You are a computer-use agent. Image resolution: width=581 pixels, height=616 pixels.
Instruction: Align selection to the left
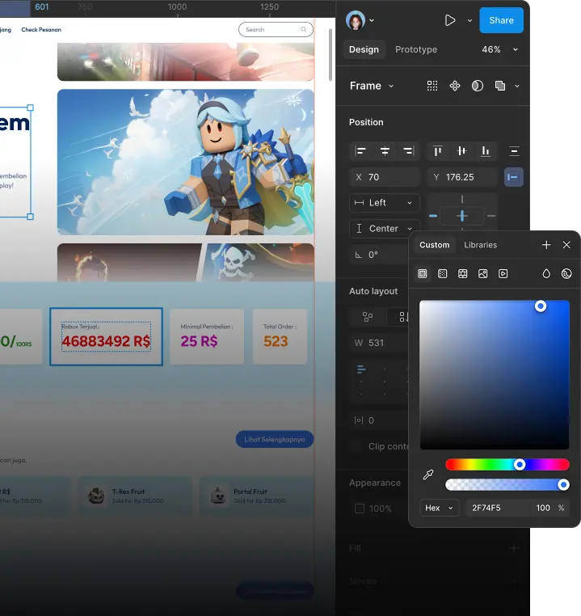[360, 151]
